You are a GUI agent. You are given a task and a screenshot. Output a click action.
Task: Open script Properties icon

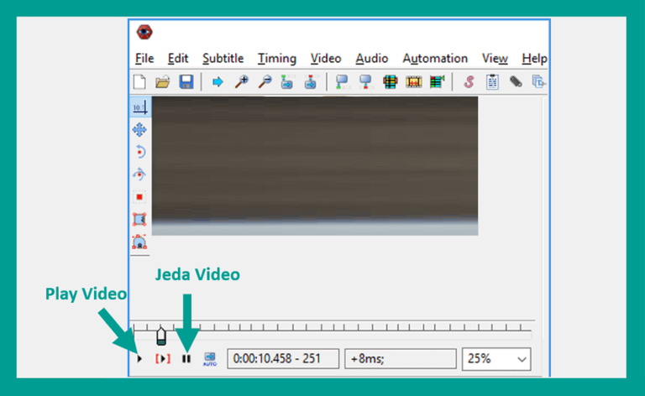492,81
